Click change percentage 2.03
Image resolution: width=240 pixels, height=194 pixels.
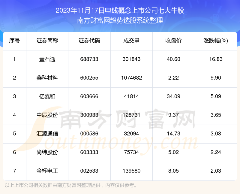point(216,171)
